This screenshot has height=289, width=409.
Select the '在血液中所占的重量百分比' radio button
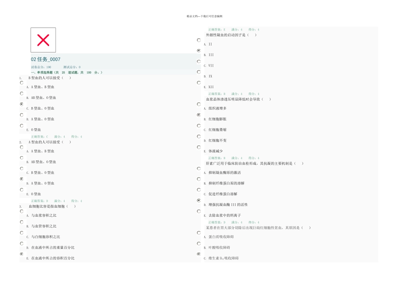(x=22, y=243)
